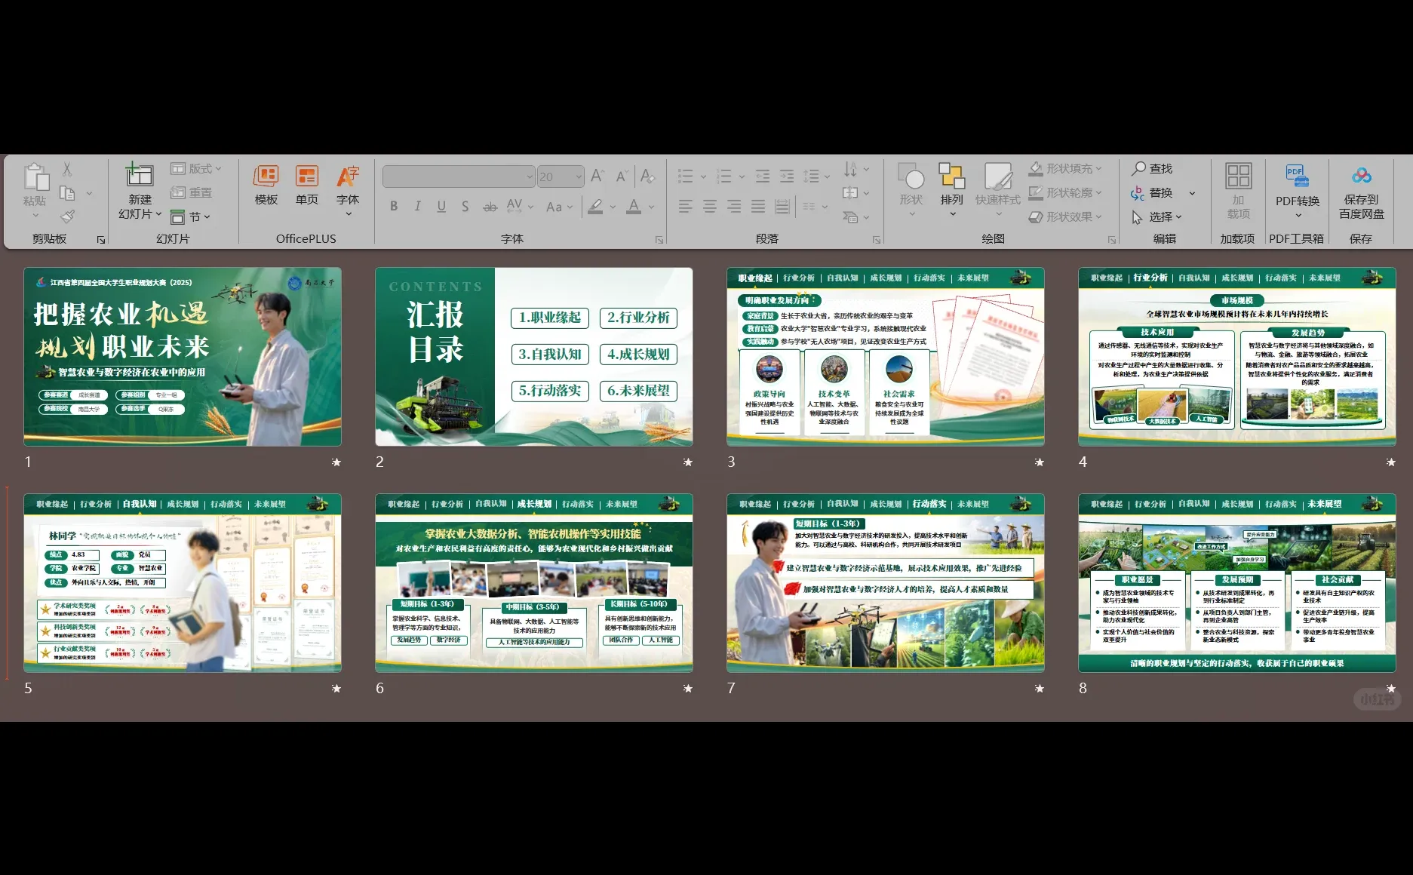Align text left in paragraph group

(685, 206)
